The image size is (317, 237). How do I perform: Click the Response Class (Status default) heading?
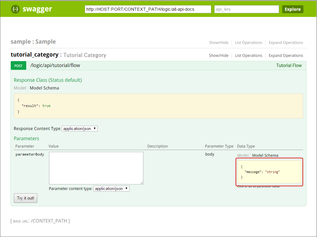[48, 80]
